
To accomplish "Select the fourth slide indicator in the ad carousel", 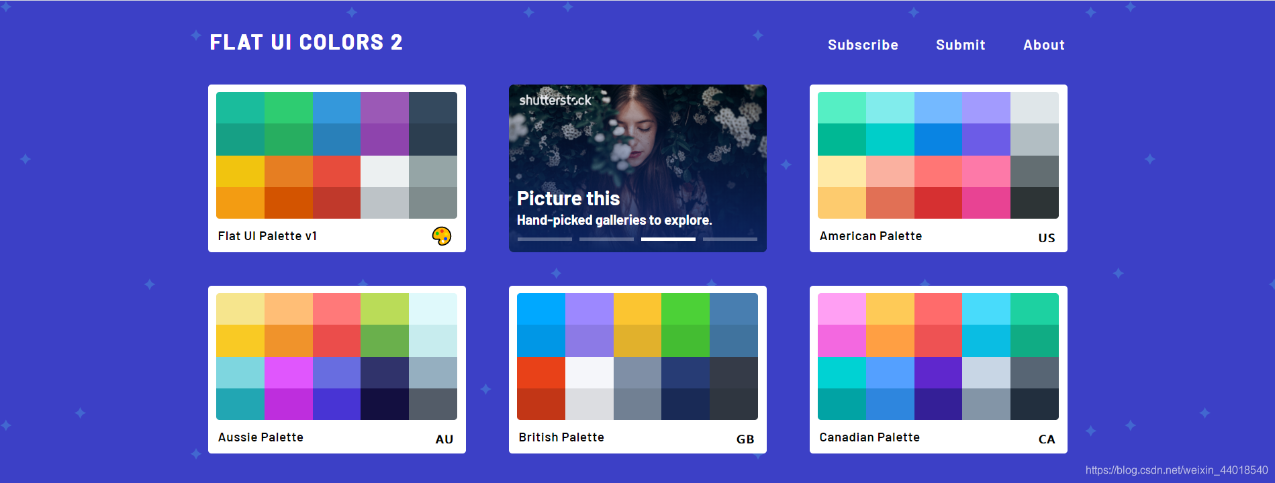I will (730, 239).
